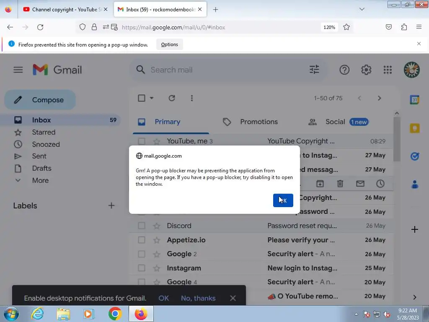Image resolution: width=429 pixels, height=322 pixels.
Task: Dismiss the desktop notifications banner
Action: [233, 298]
